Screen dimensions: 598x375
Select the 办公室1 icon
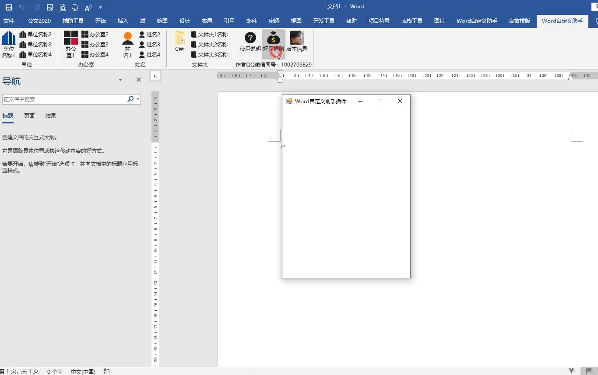click(x=70, y=44)
